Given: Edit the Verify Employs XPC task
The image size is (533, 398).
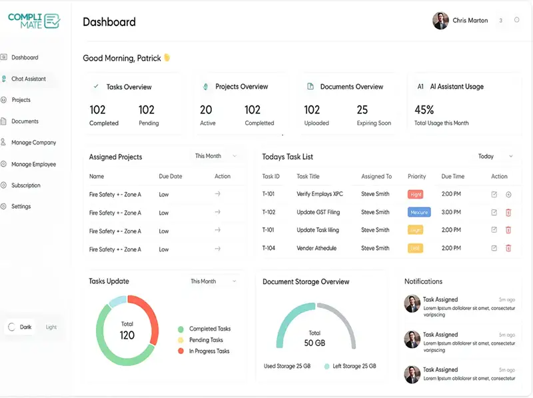Looking at the screenshot, I should pyautogui.click(x=494, y=195).
